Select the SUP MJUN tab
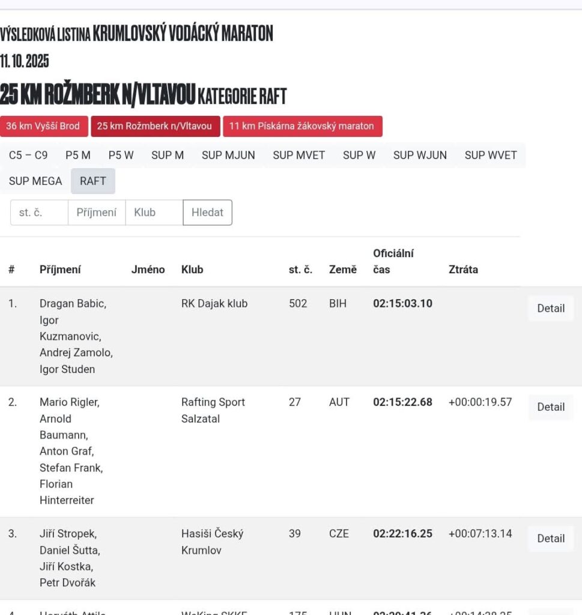 (x=228, y=155)
